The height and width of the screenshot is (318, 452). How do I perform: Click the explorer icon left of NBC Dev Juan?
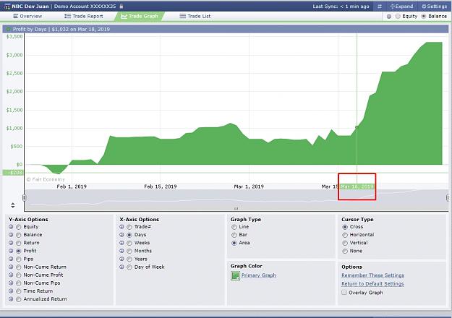tap(7, 7)
